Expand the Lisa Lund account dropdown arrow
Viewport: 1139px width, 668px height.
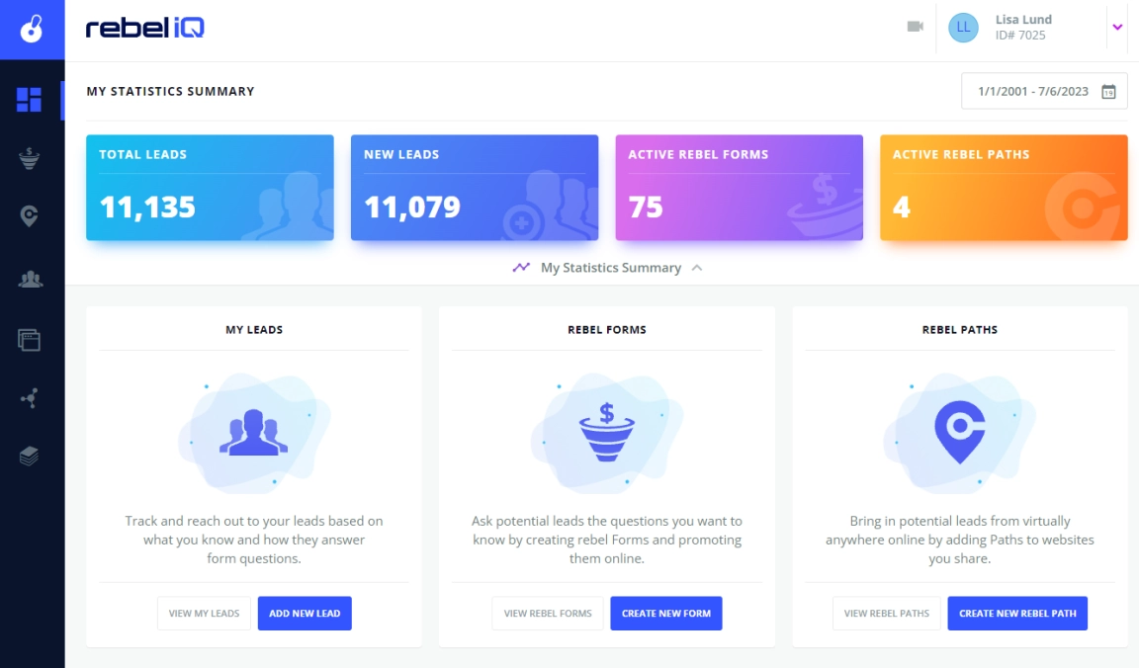(1117, 27)
